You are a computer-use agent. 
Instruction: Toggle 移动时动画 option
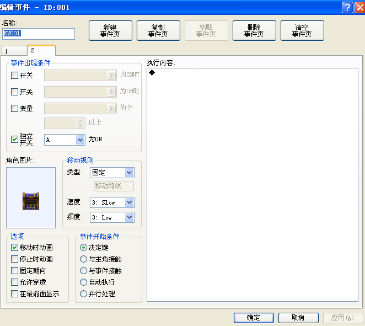point(14,247)
